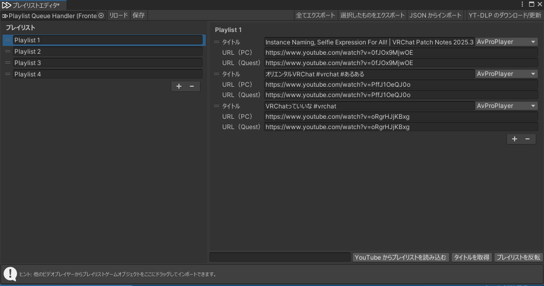The height and width of the screenshot is (286, 544).
Task: Click 全てエクスポート button
Action: click(316, 15)
